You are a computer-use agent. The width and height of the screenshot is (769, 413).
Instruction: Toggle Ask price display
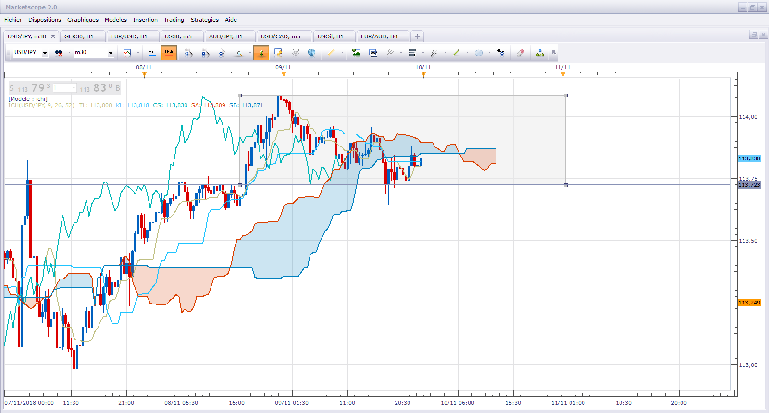coord(169,52)
